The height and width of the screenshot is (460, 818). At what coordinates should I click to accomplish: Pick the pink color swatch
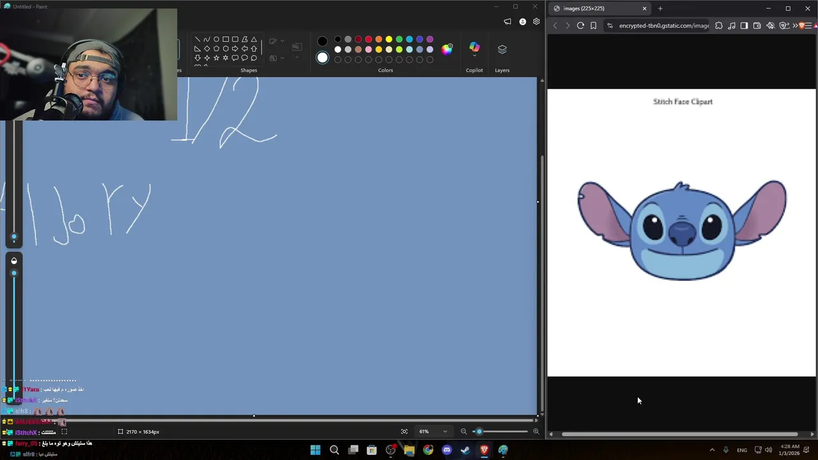click(x=368, y=49)
